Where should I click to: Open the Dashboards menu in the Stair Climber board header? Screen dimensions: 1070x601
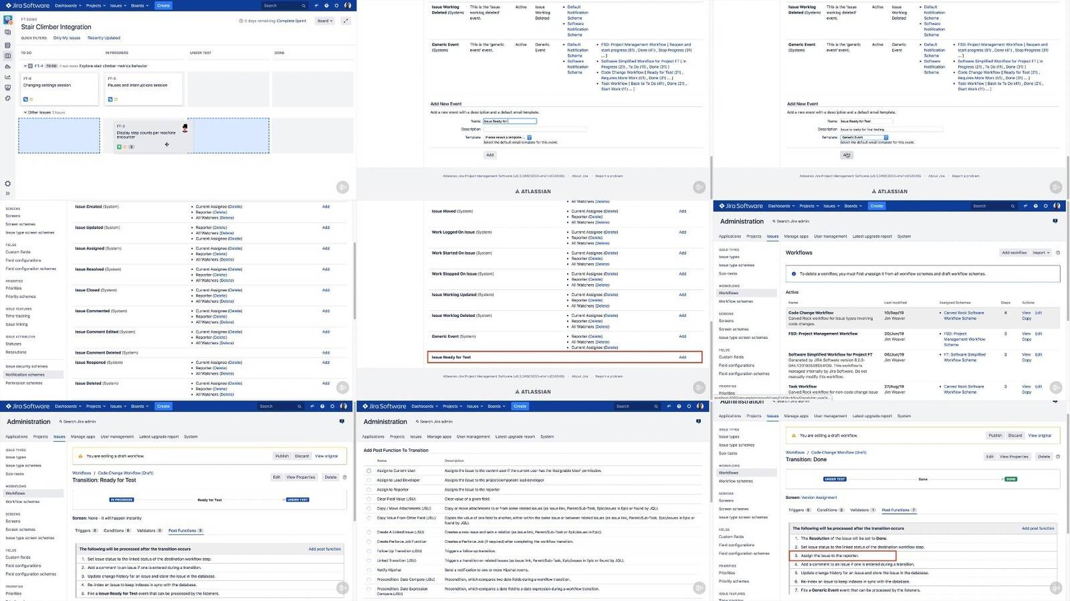(x=68, y=5)
